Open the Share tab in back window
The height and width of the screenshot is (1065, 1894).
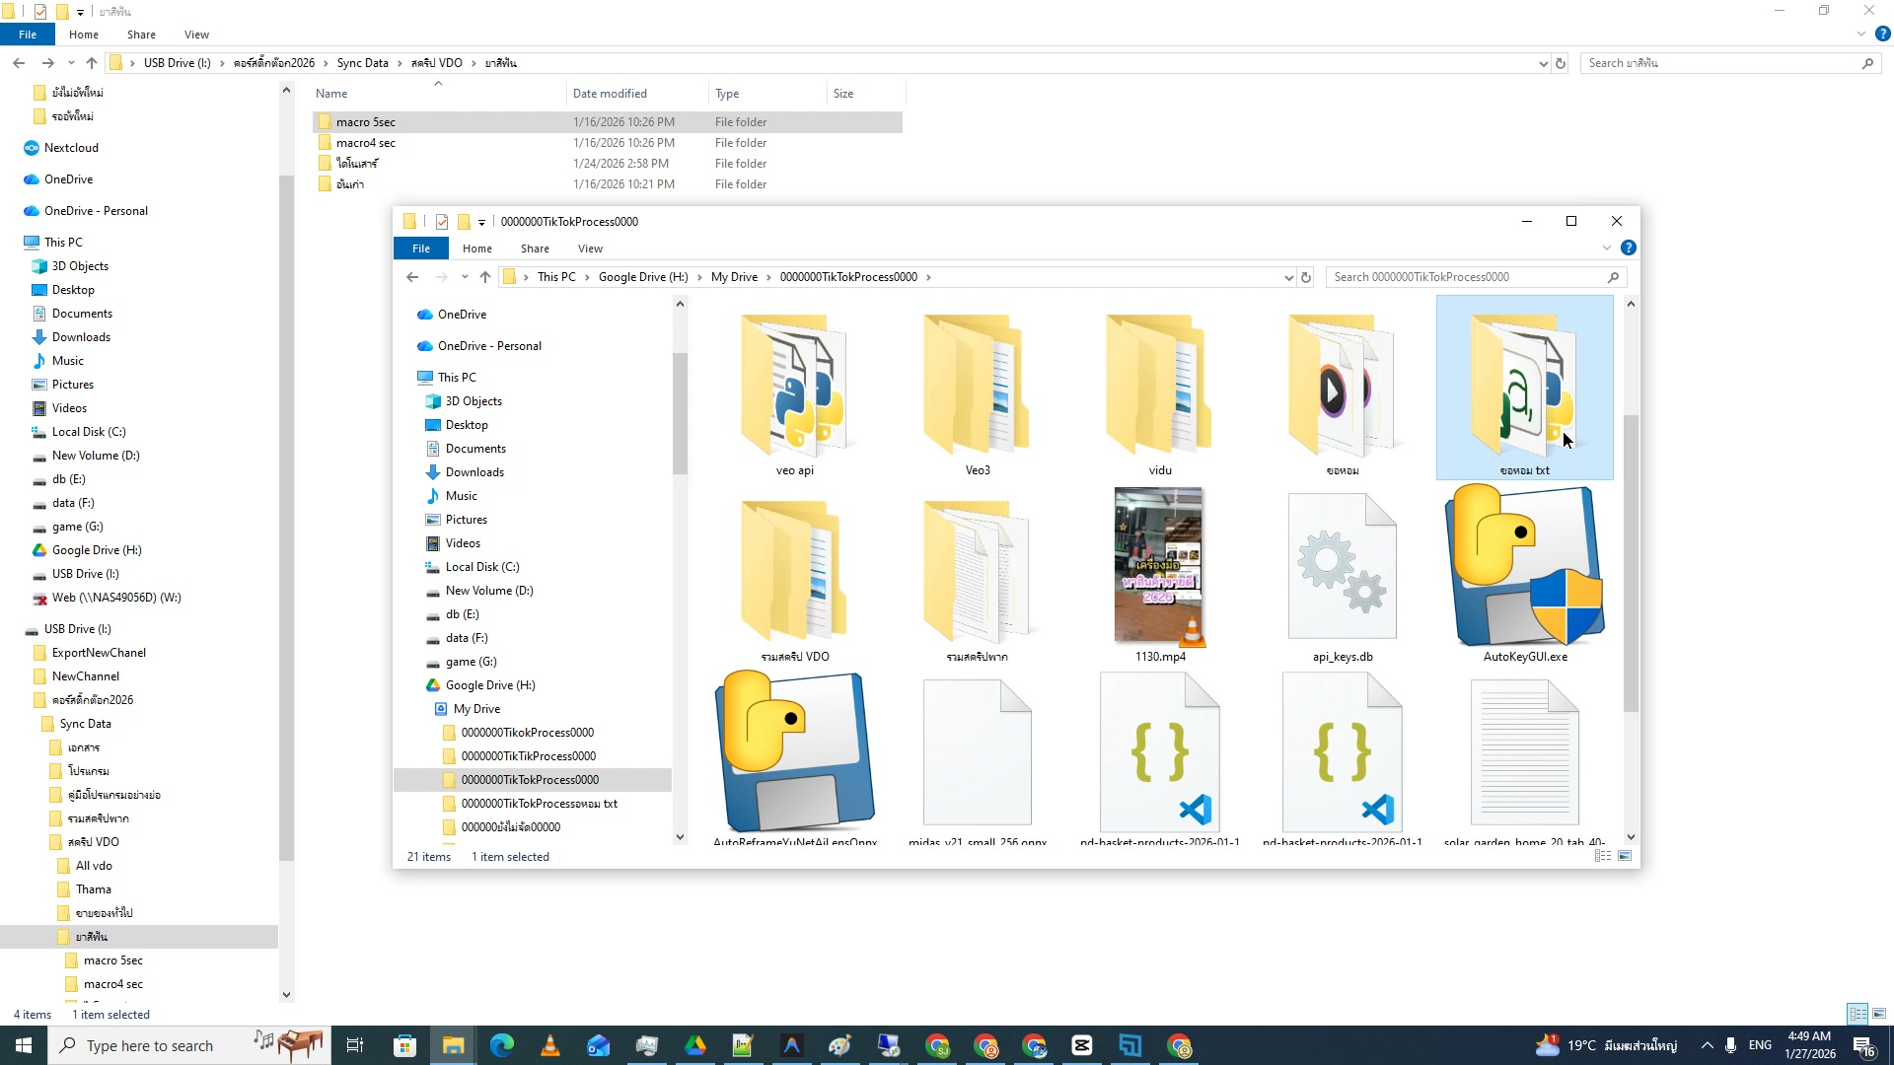click(141, 35)
